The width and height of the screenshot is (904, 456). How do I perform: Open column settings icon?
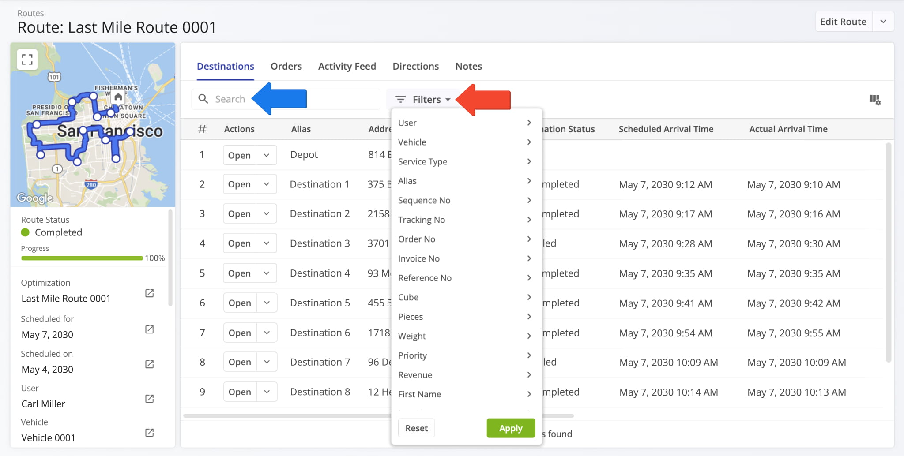[874, 100]
